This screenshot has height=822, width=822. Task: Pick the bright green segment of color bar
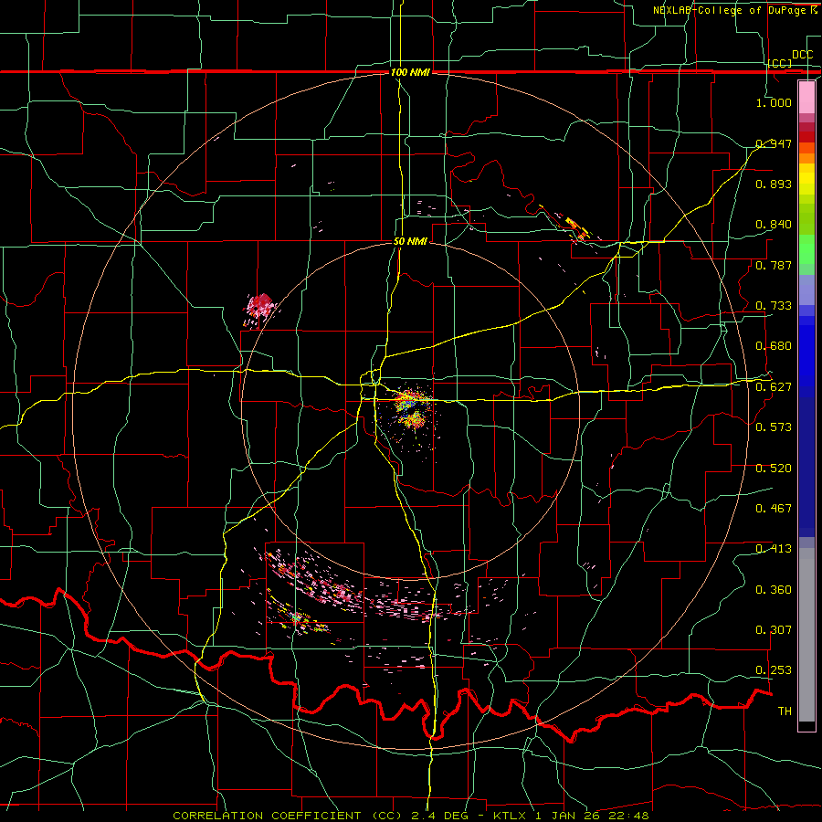[806, 249]
